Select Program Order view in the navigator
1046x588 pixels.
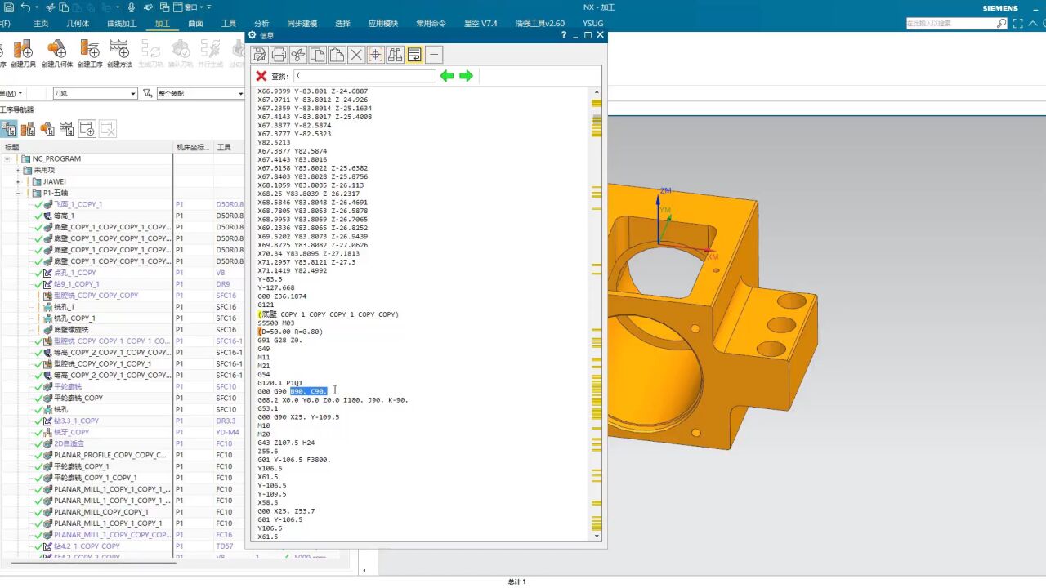point(9,129)
